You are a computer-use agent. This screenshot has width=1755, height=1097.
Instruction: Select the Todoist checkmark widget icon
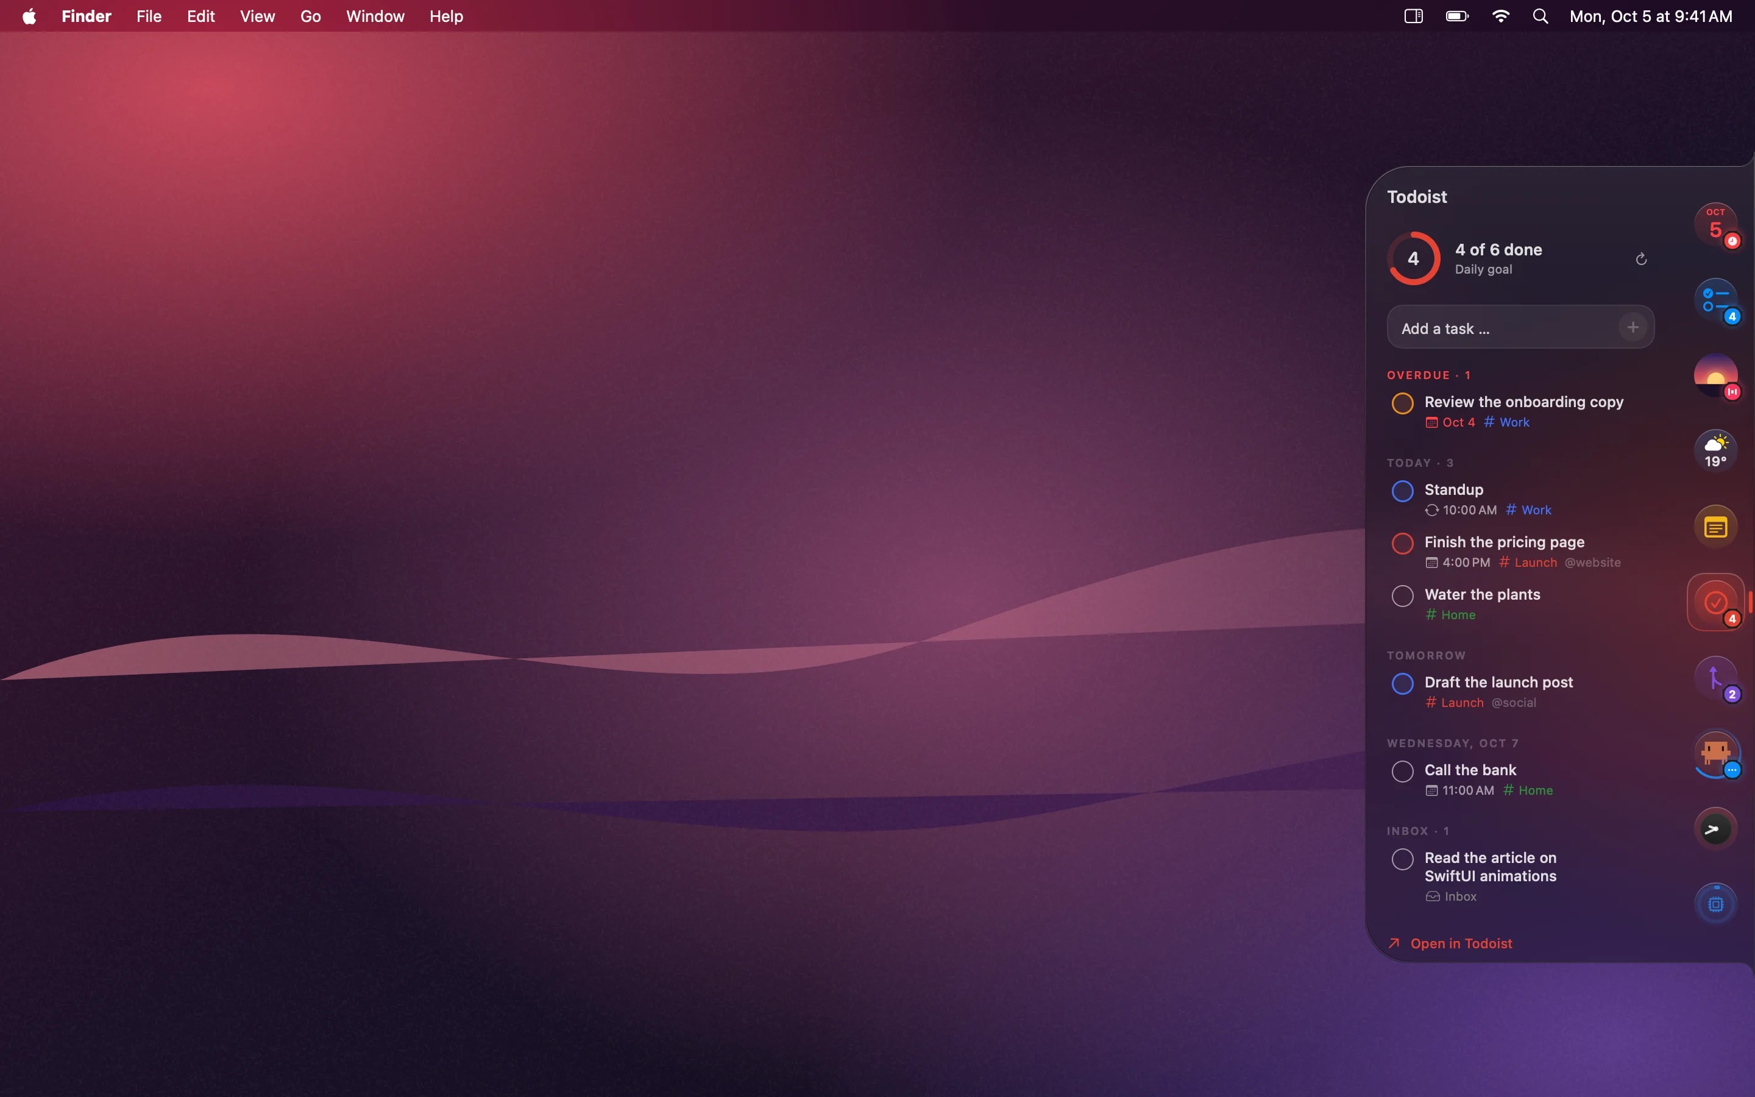point(1716,602)
